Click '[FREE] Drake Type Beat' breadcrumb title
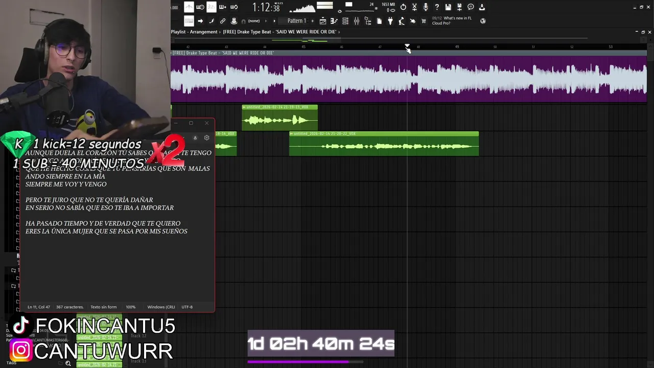 279,32
